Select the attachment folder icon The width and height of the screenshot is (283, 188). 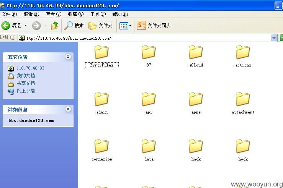click(x=243, y=99)
